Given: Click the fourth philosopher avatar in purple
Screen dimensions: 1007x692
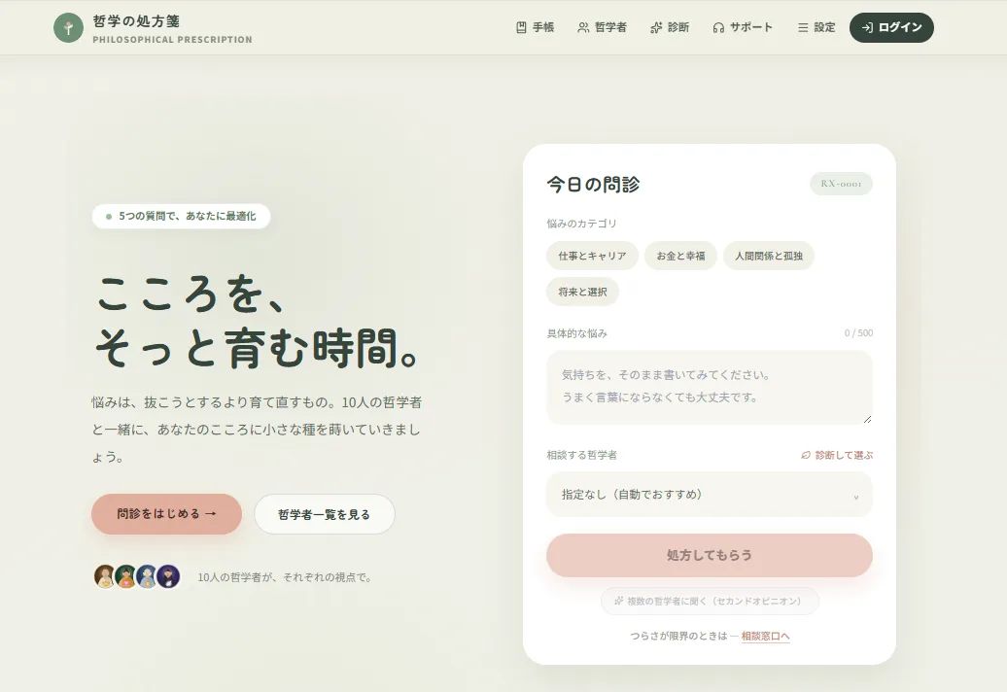Looking at the screenshot, I should click(x=168, y=576).
